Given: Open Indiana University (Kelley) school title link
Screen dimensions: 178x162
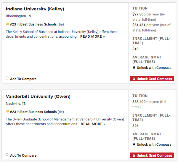Looking at the screenshot, I should click(x=35, y=9).
